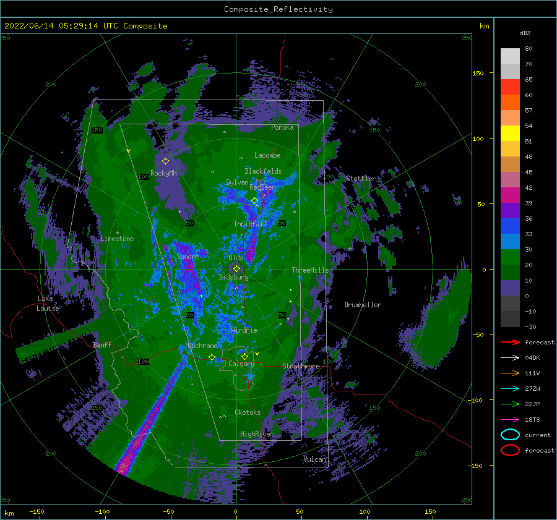Click the white 04DK arrow icon
557x520 pixels.
510,358
